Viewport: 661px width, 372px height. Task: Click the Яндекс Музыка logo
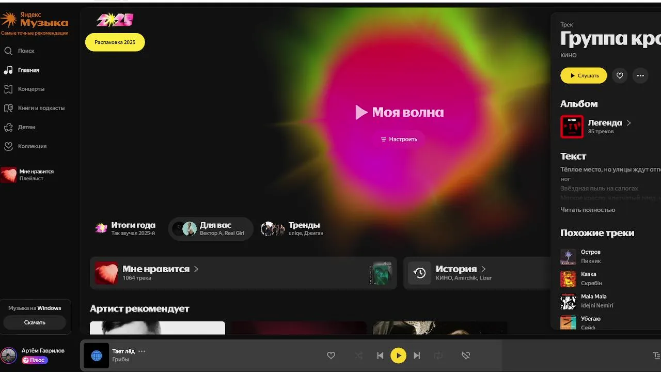34,20
